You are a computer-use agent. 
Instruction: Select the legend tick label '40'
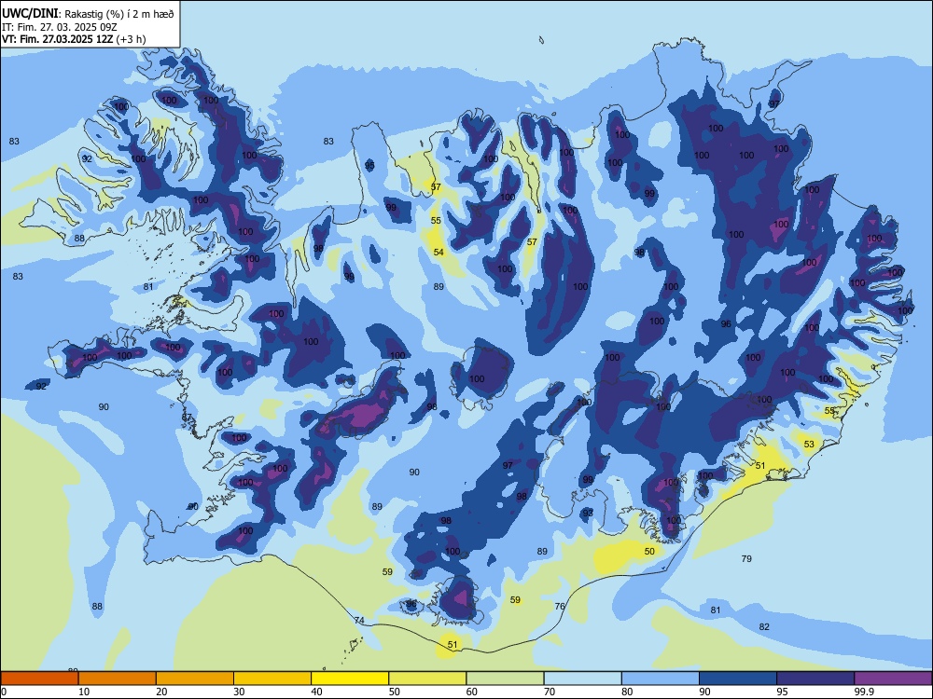pyautogui.click(x=316, y=692)
